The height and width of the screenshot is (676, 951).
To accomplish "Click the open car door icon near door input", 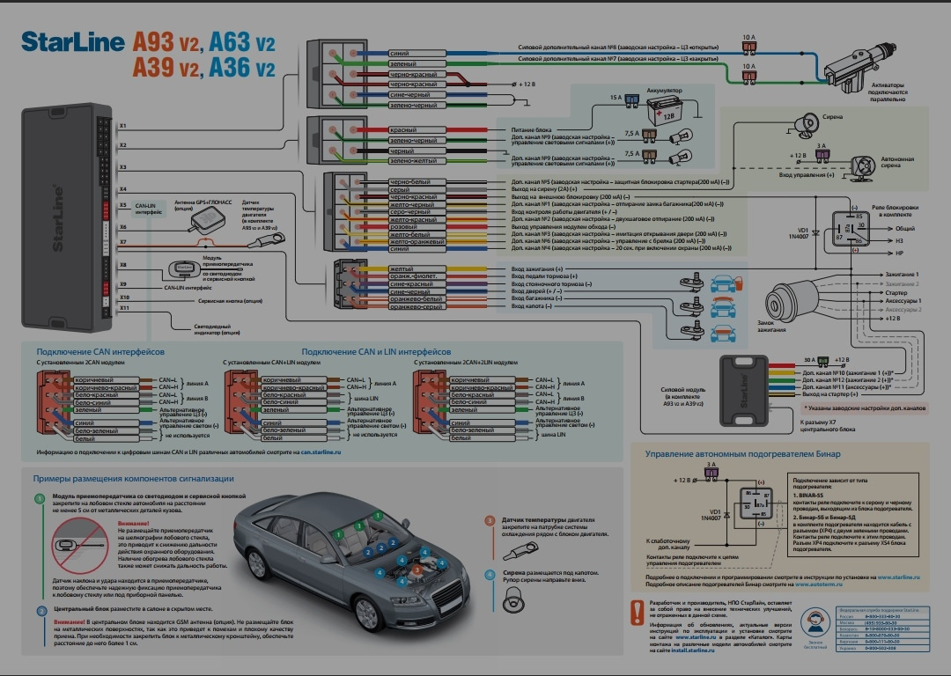I will tap(726, 283).
